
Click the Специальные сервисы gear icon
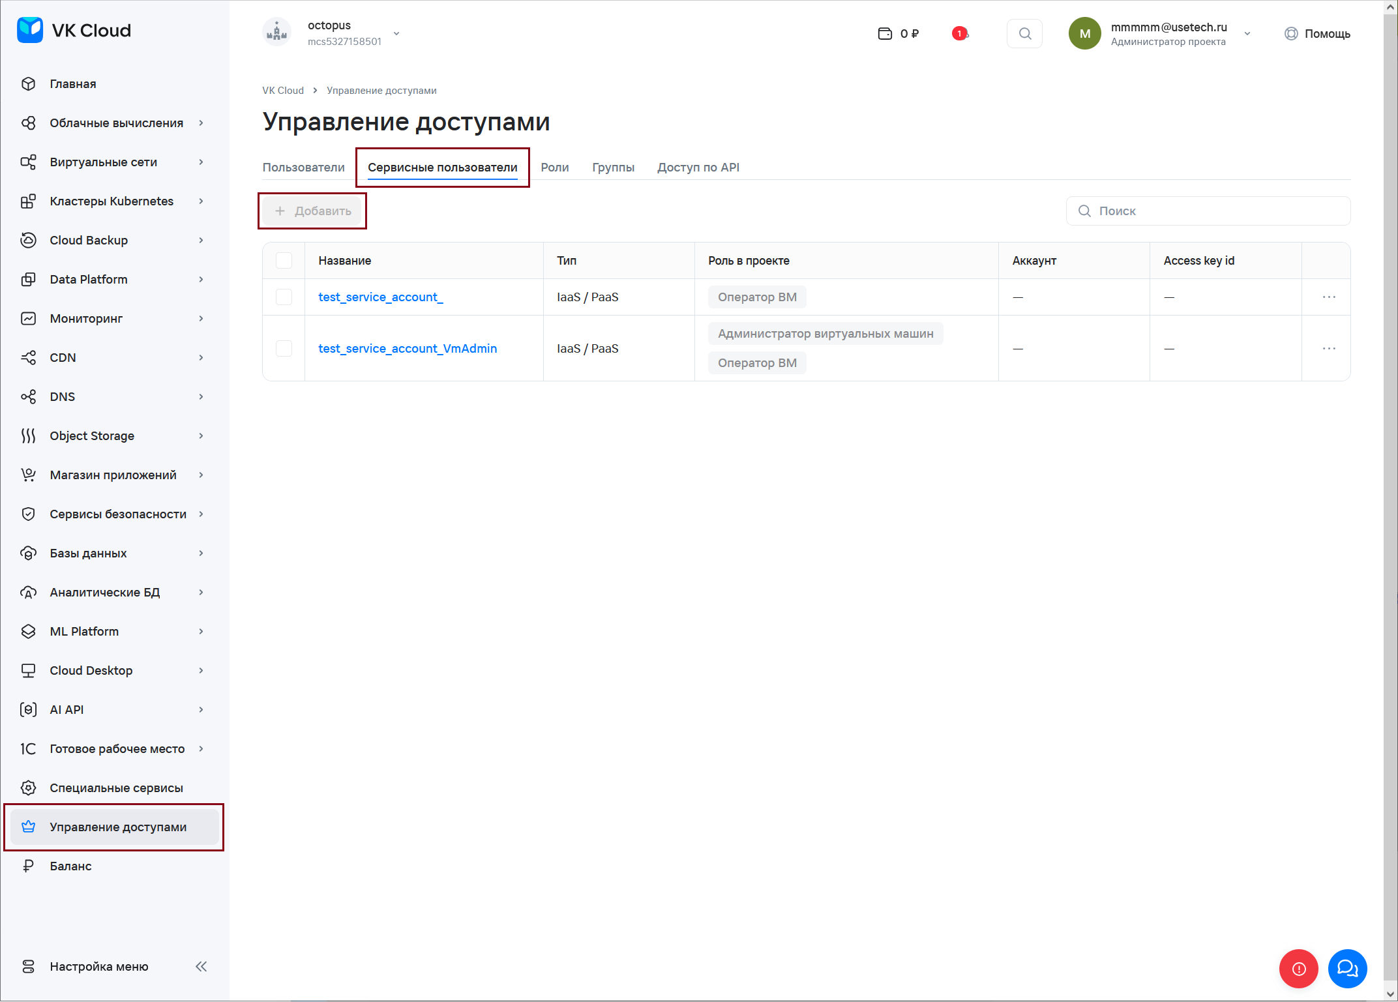tap(28, 788)
